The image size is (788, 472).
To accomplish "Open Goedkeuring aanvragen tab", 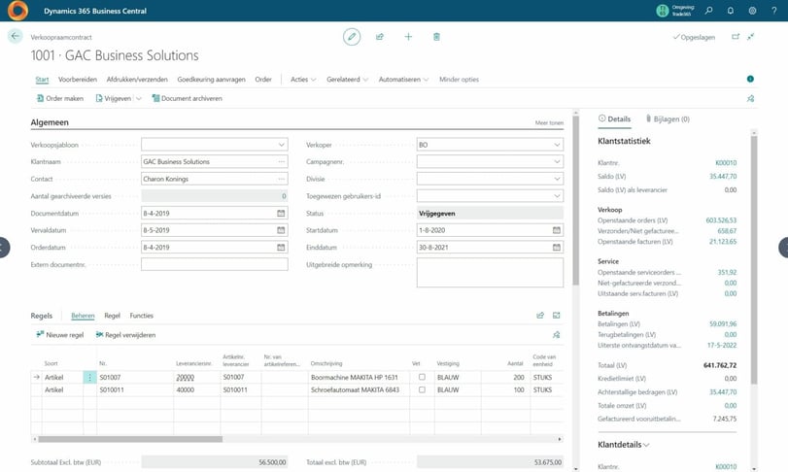I will pos(211,80).
